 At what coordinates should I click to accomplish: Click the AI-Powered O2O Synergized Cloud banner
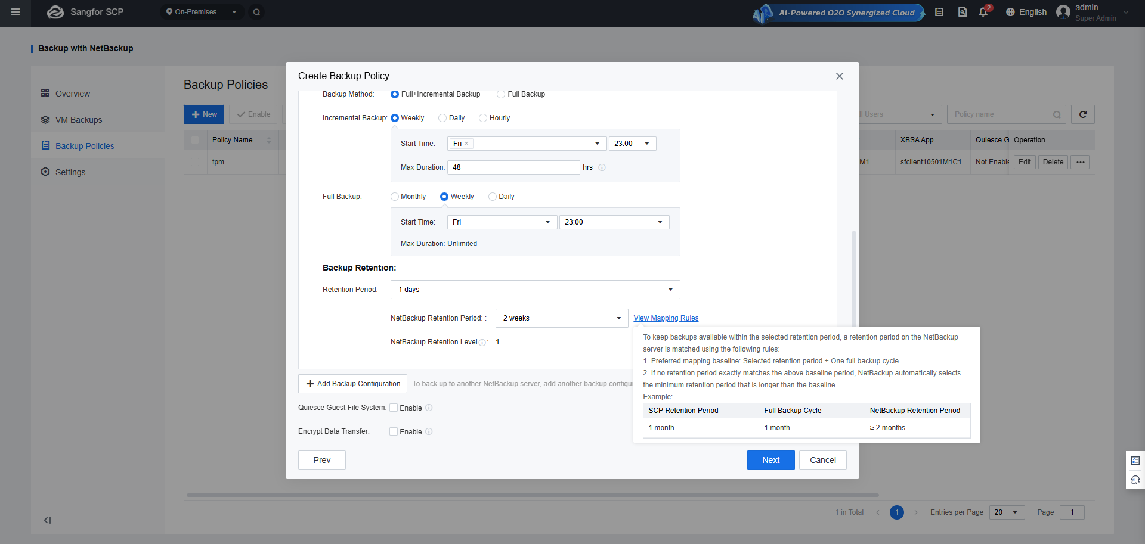(838, 13)
